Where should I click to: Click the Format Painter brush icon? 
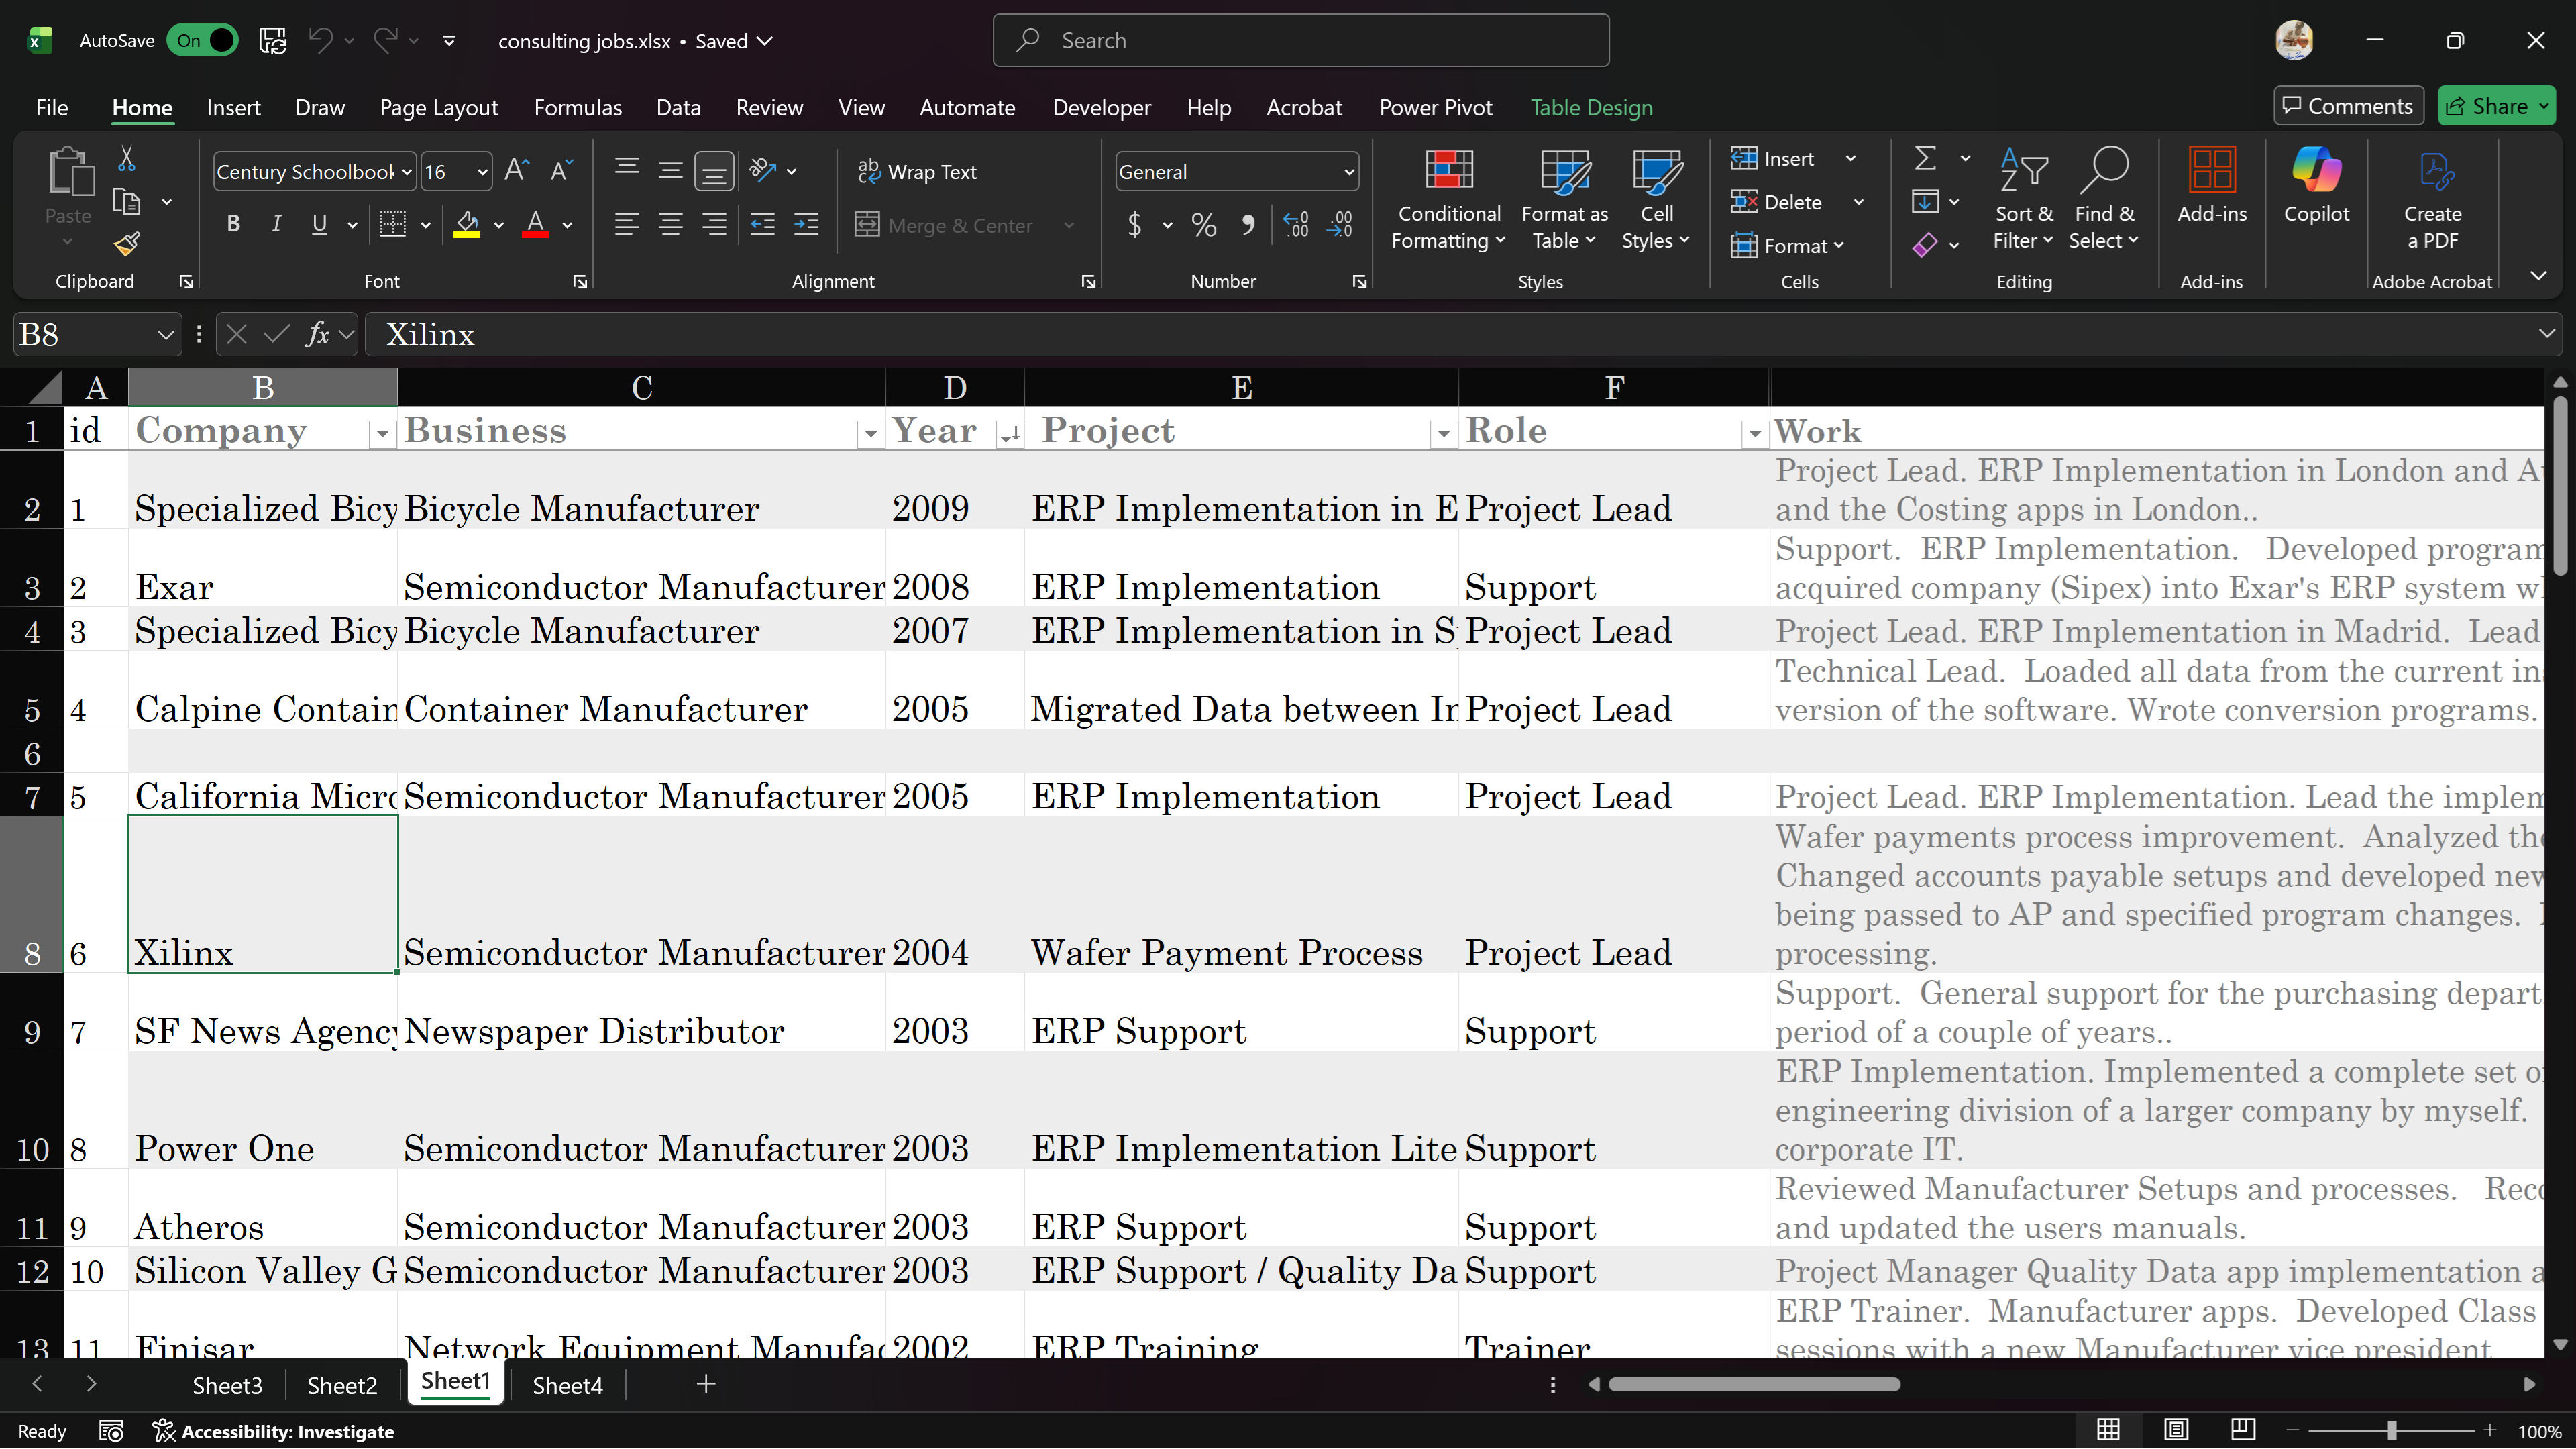coord(127,243)
